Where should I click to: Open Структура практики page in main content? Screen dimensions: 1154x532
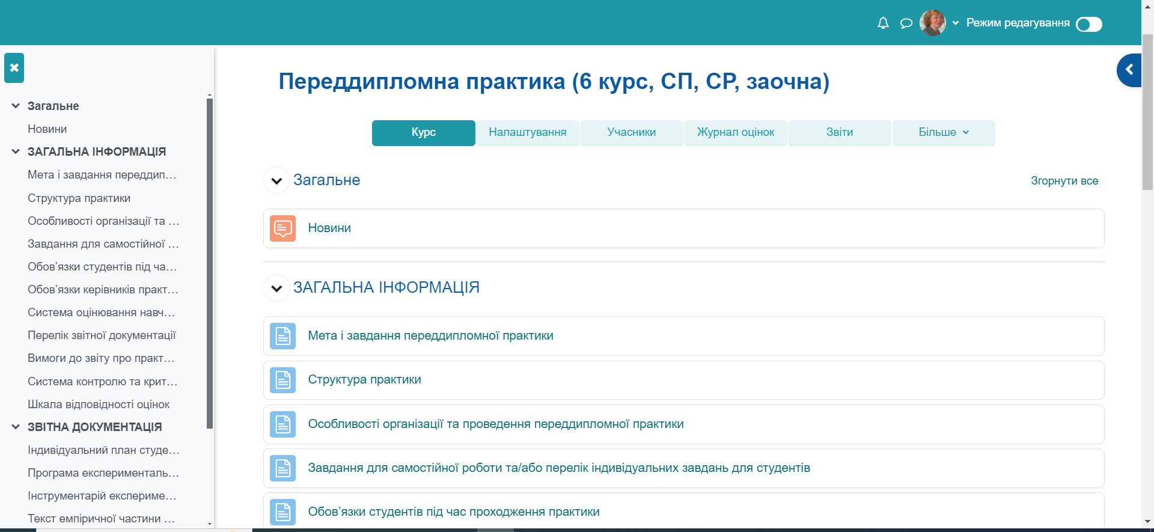364,379
